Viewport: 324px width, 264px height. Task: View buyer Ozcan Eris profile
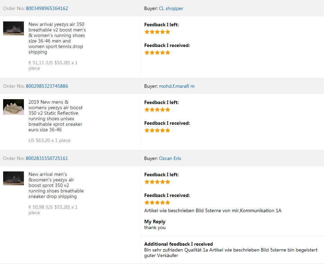[x=170, y=158]
